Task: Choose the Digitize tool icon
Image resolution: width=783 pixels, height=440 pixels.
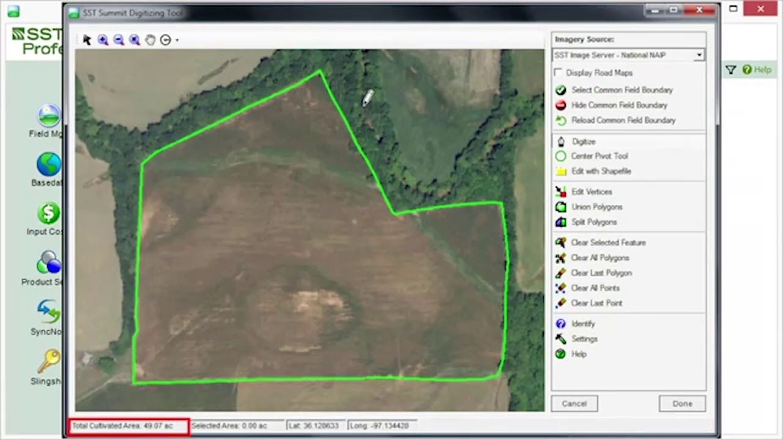Action: [x=560, y=141]
